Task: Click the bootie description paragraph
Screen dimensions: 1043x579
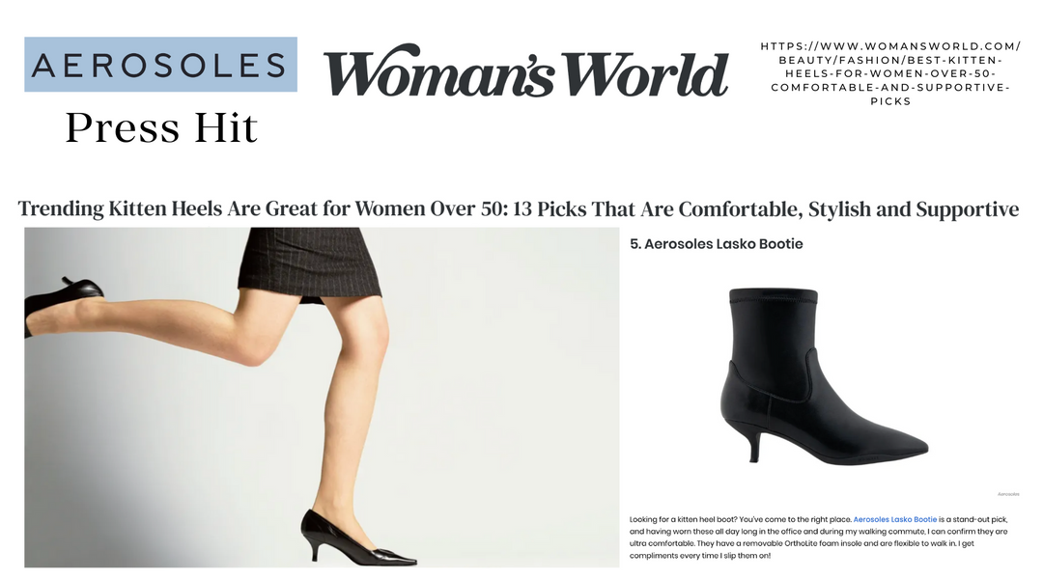Action: [x=819, y=538]
